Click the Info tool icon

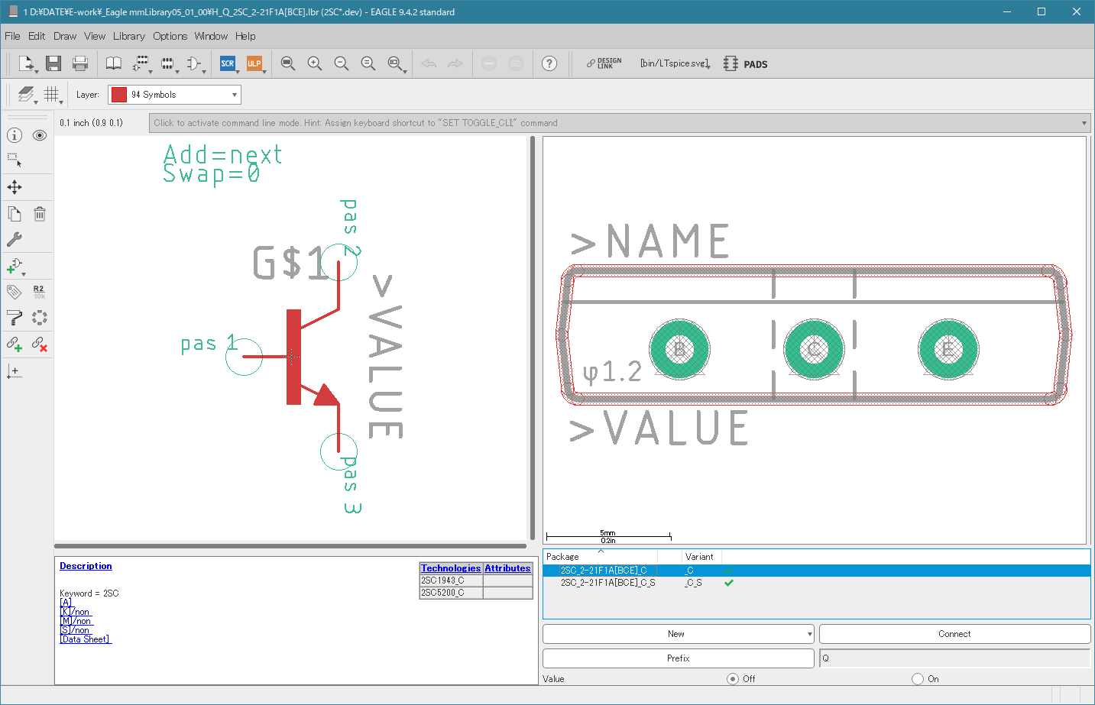tap(15, 135)
